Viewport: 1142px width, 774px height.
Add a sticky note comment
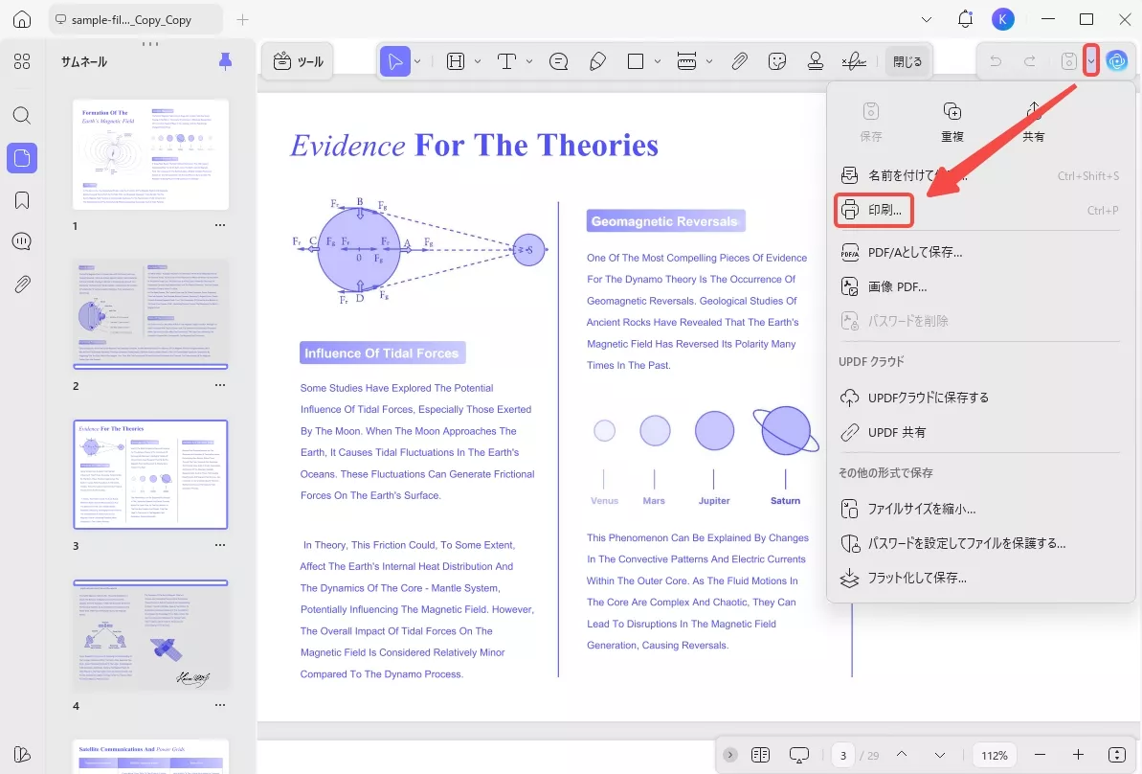559,61
